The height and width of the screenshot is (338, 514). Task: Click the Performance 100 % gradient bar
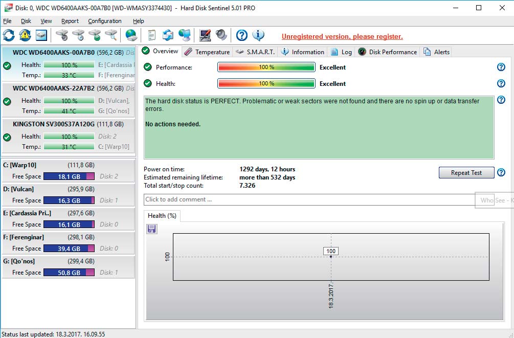tap(266, 67)
